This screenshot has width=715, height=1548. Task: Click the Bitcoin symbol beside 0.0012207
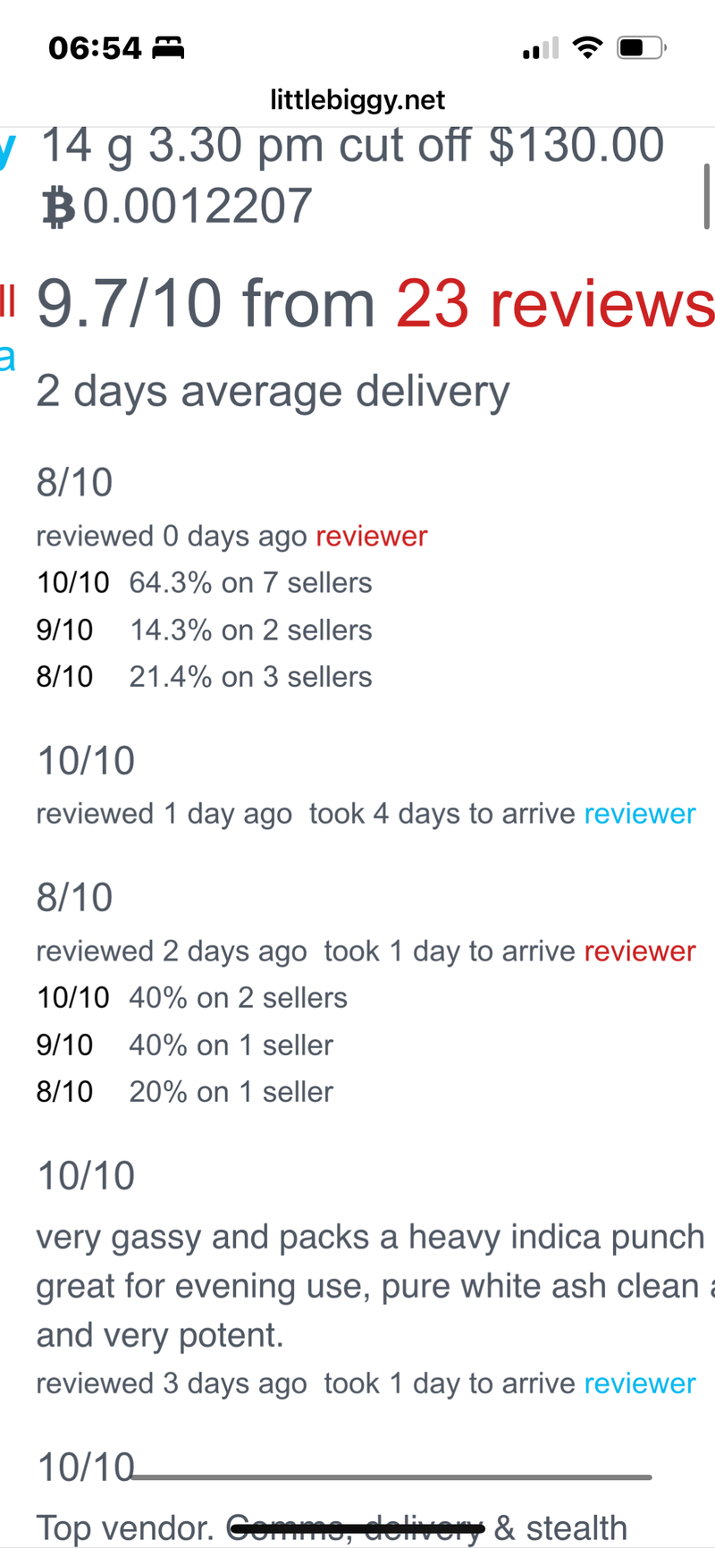[x=59, y=207]
